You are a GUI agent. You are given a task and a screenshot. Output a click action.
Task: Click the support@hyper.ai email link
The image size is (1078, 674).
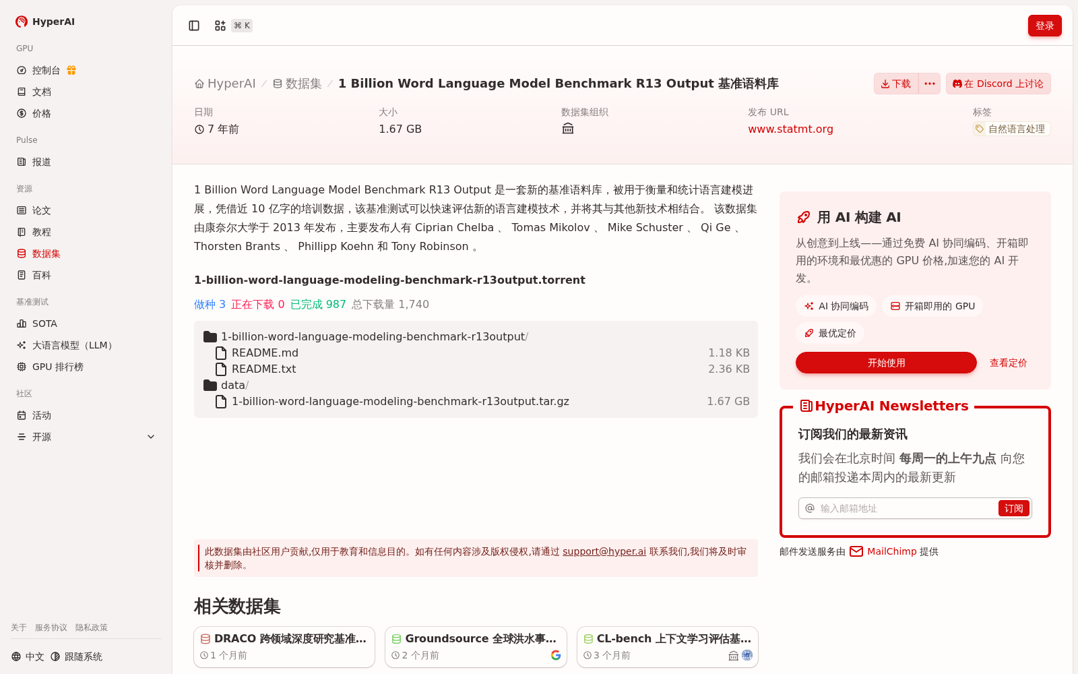[604, 551]
